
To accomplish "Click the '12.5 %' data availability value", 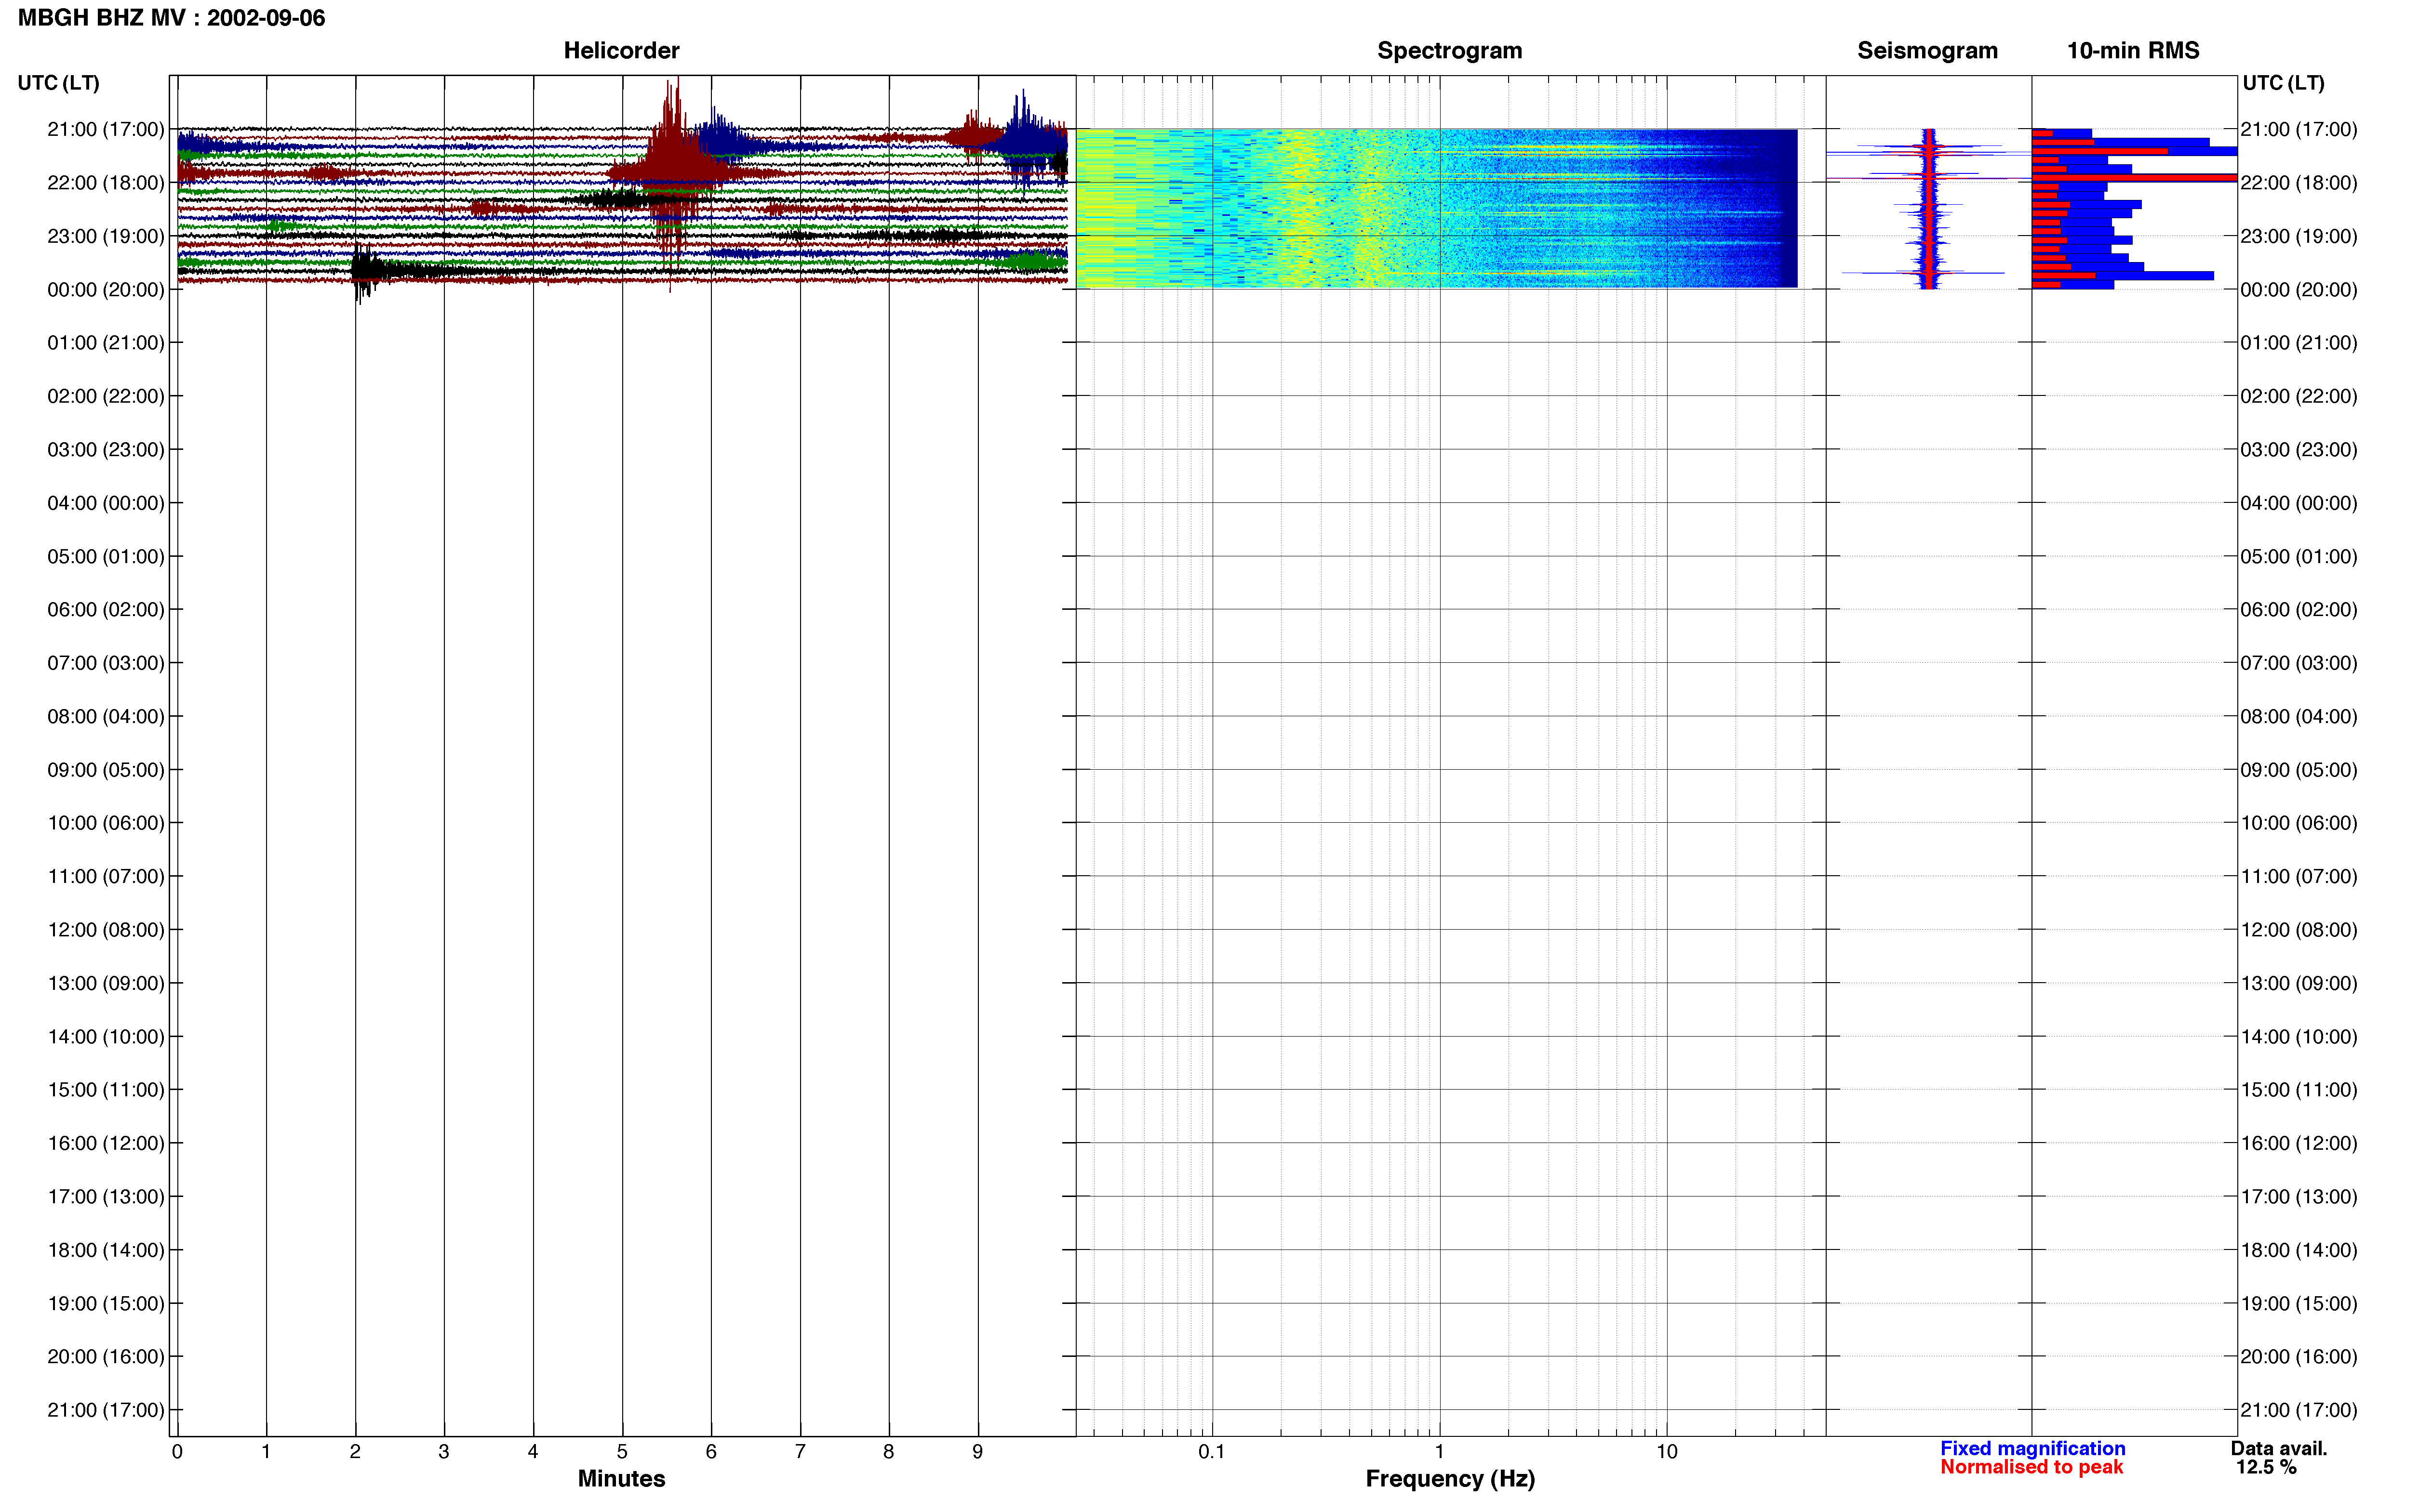I will 2266,1467.
